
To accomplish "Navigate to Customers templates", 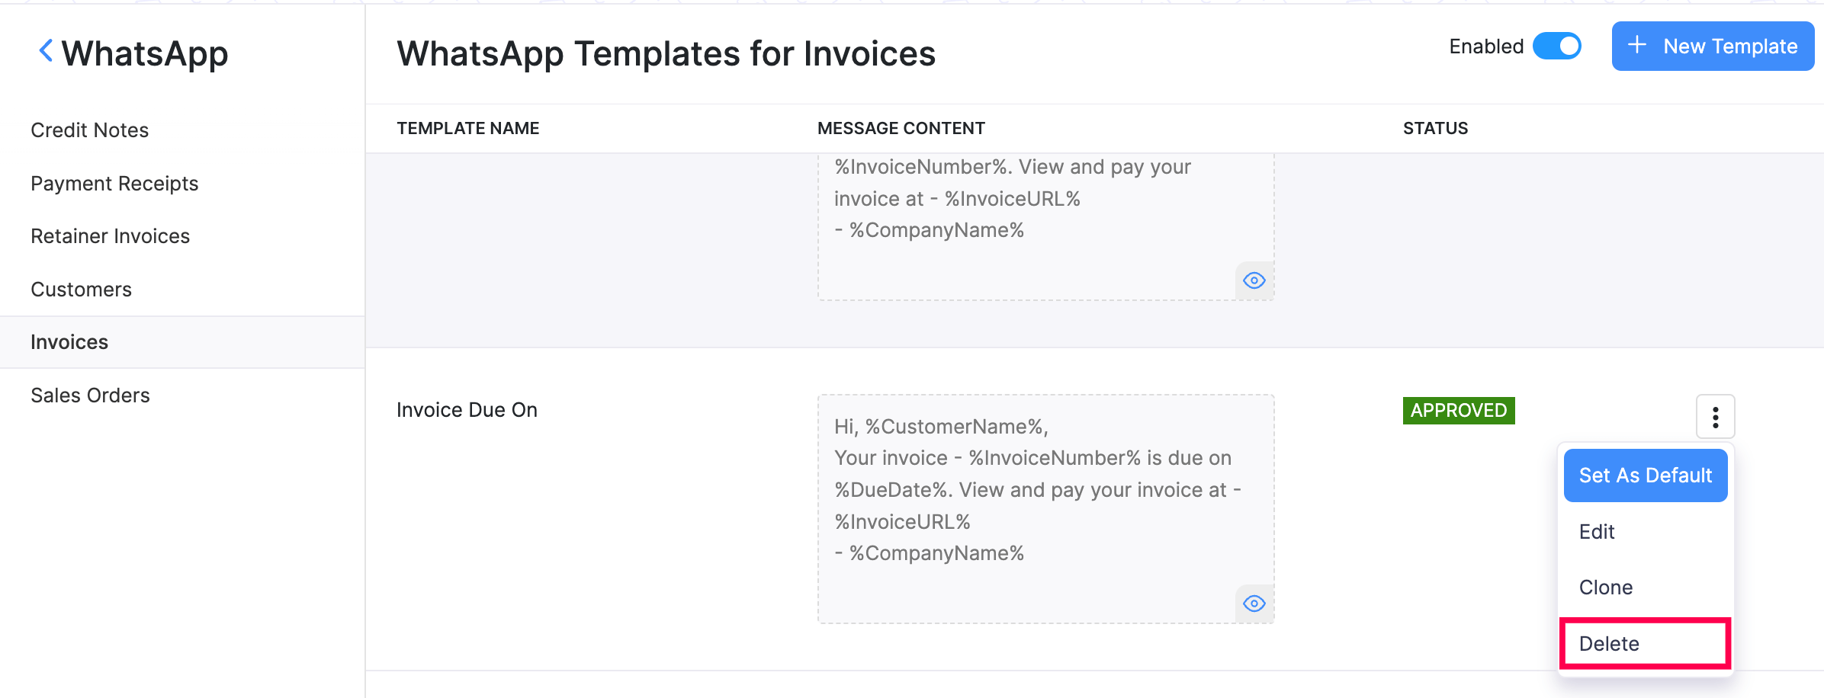I will (82, 290).
